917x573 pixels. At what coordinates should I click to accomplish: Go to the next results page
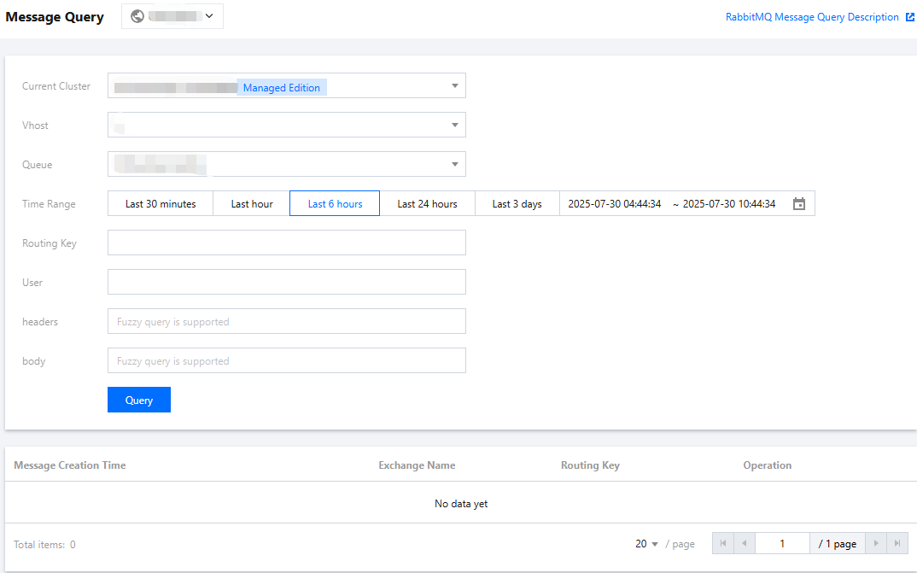click(876, 544)
